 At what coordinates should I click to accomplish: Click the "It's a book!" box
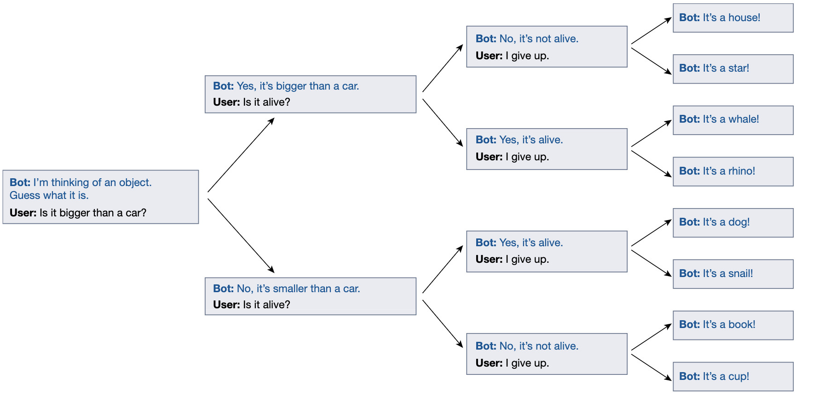pyautogui.click(x=732, y=325)
